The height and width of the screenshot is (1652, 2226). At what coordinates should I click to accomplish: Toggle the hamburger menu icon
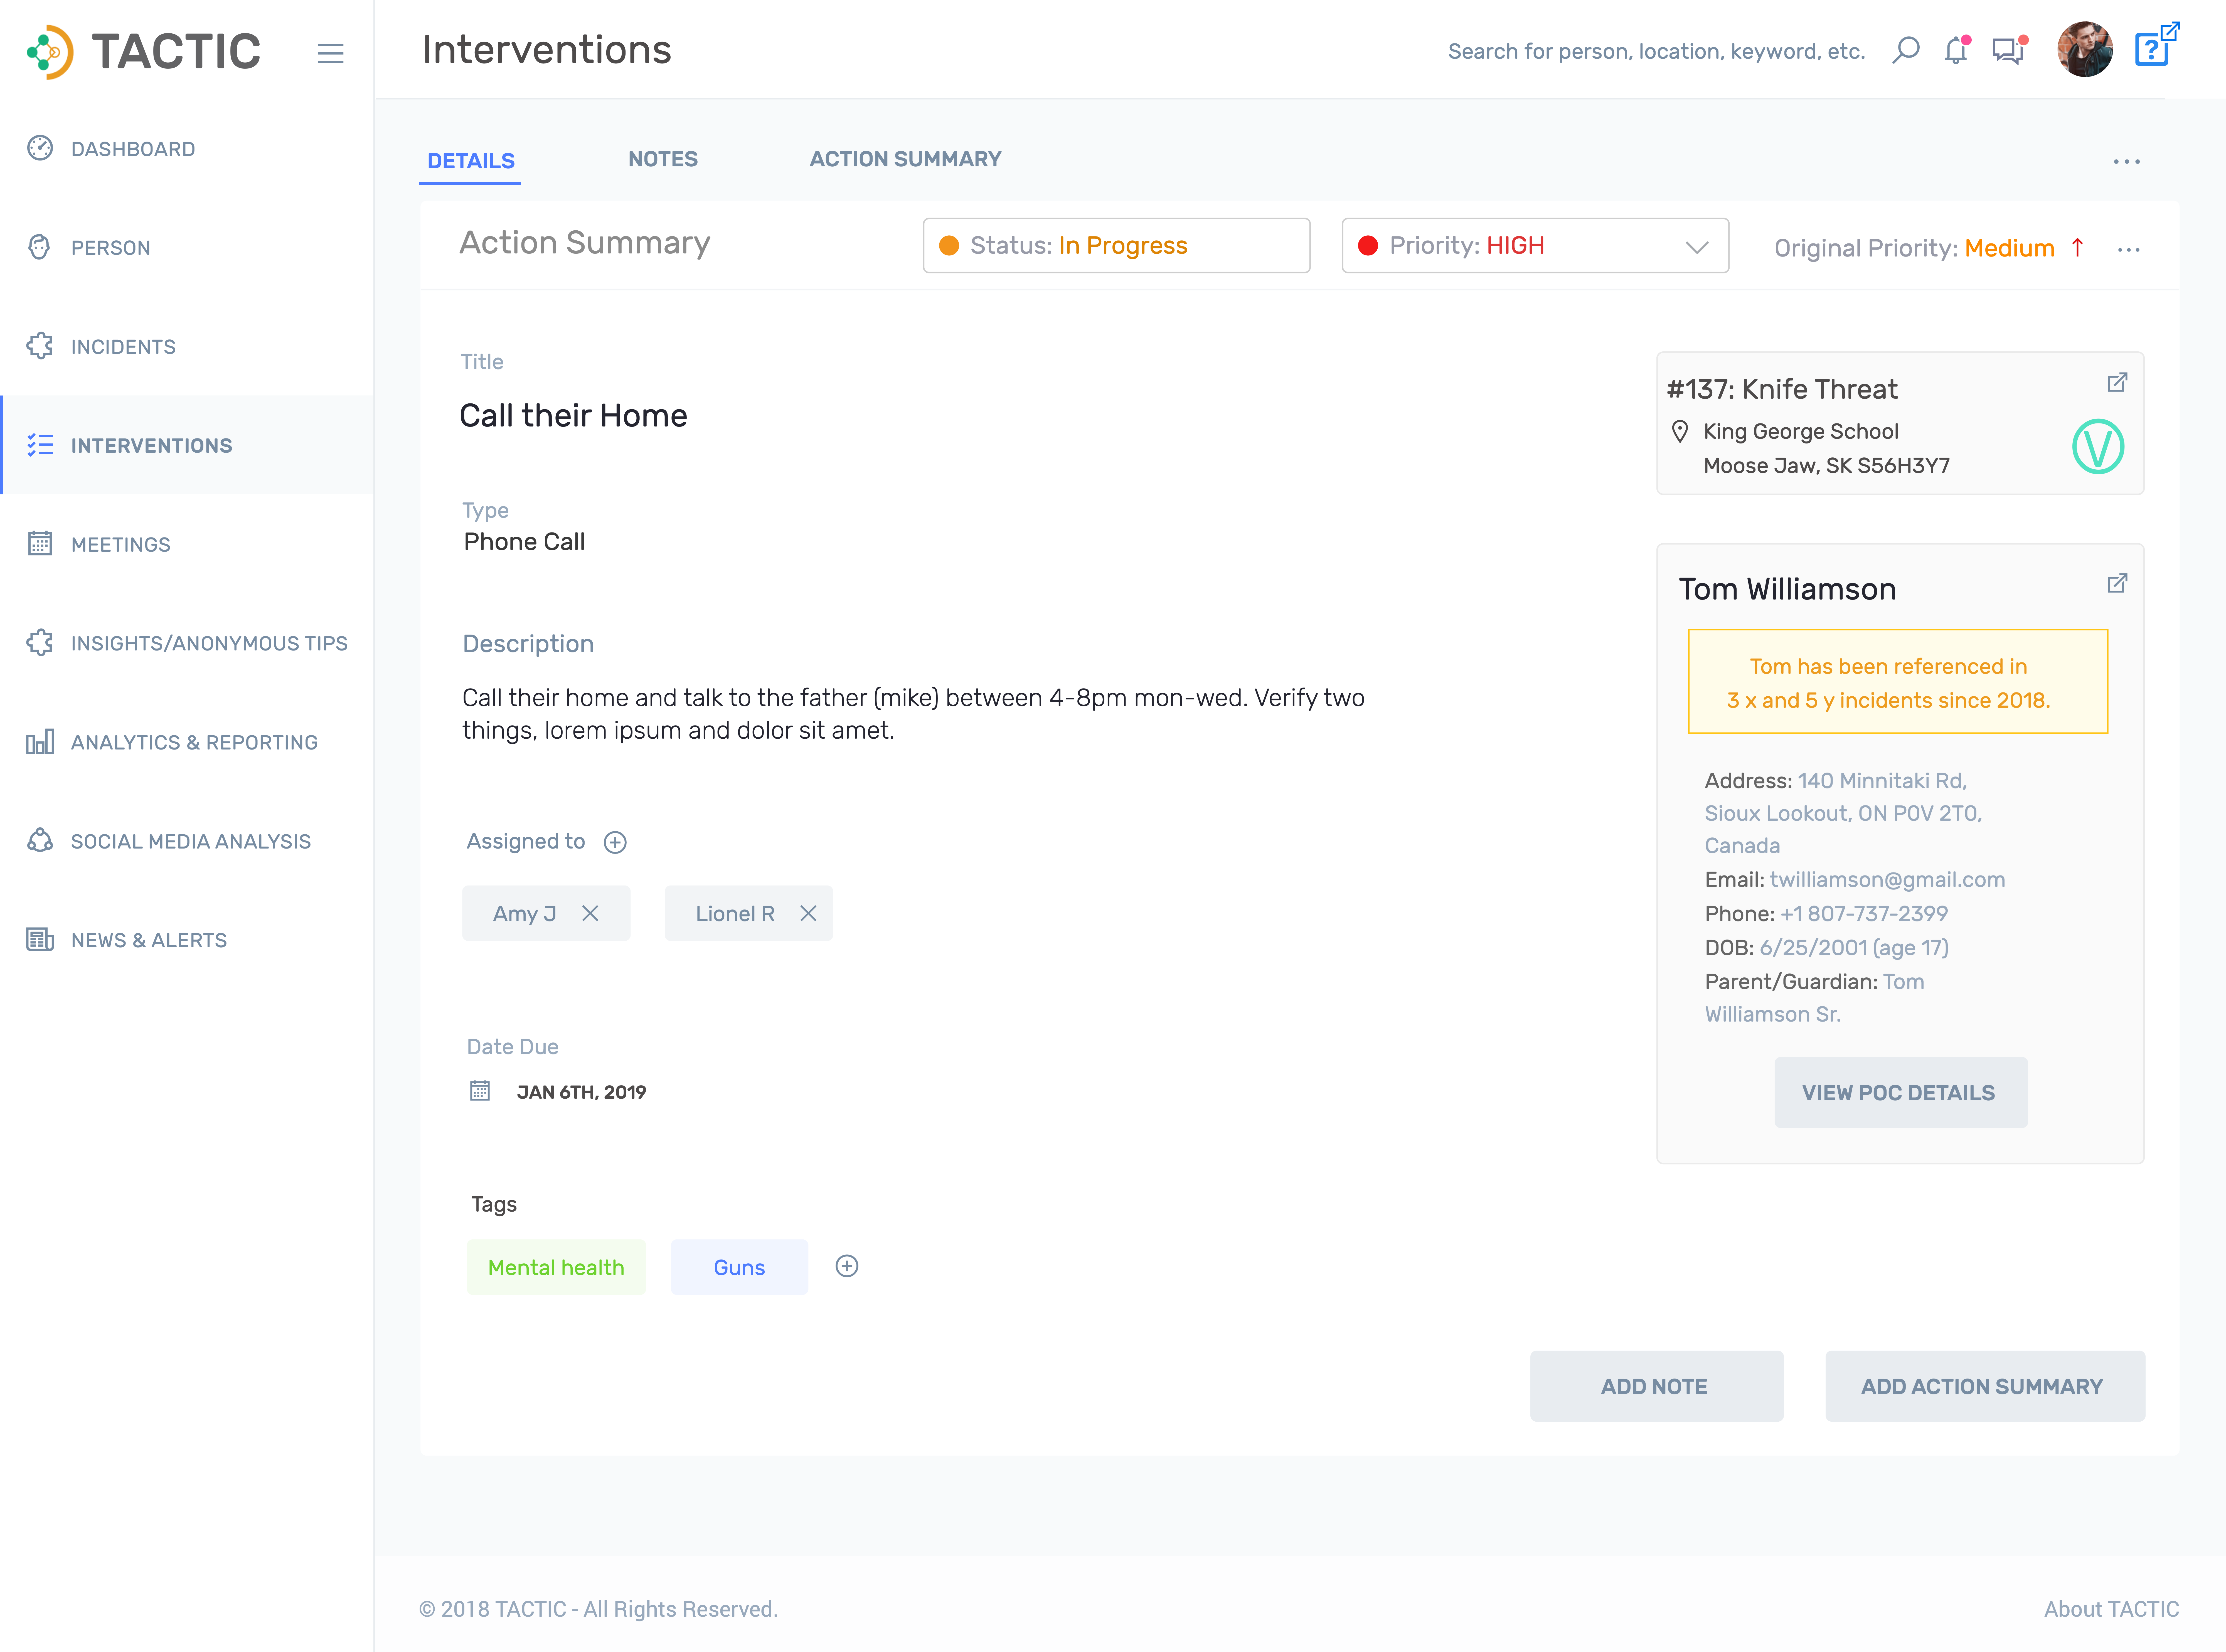click(330, 53)
